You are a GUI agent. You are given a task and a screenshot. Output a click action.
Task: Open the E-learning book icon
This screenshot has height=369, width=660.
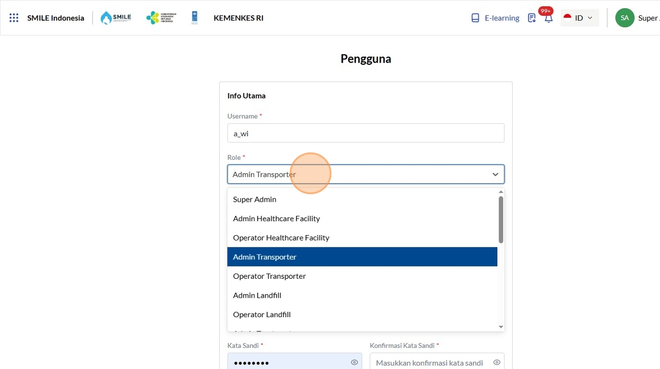coord(475,18)
